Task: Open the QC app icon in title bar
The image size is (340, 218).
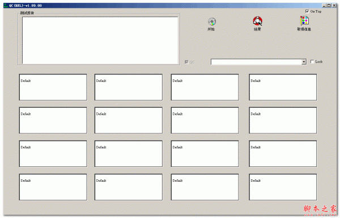Action: tap(6, 6)
